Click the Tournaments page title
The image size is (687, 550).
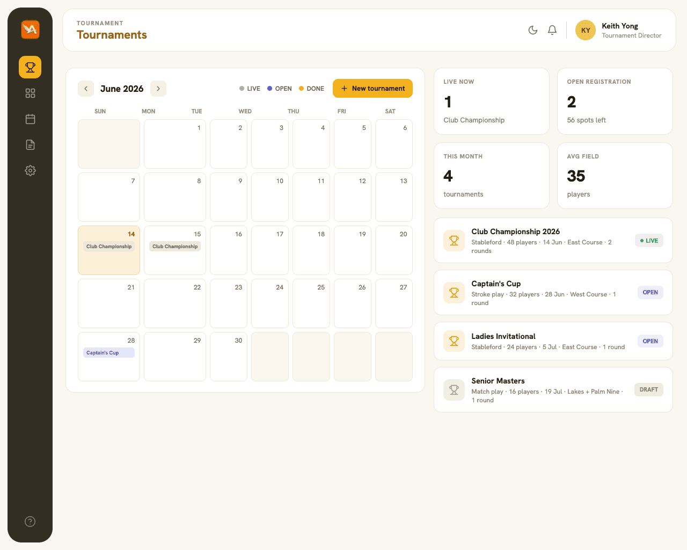112,35
